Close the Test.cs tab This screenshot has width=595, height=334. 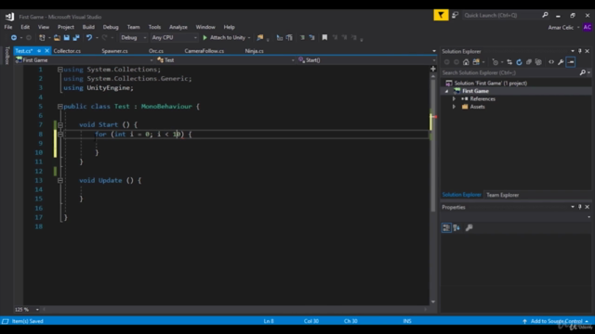[47, 51]
